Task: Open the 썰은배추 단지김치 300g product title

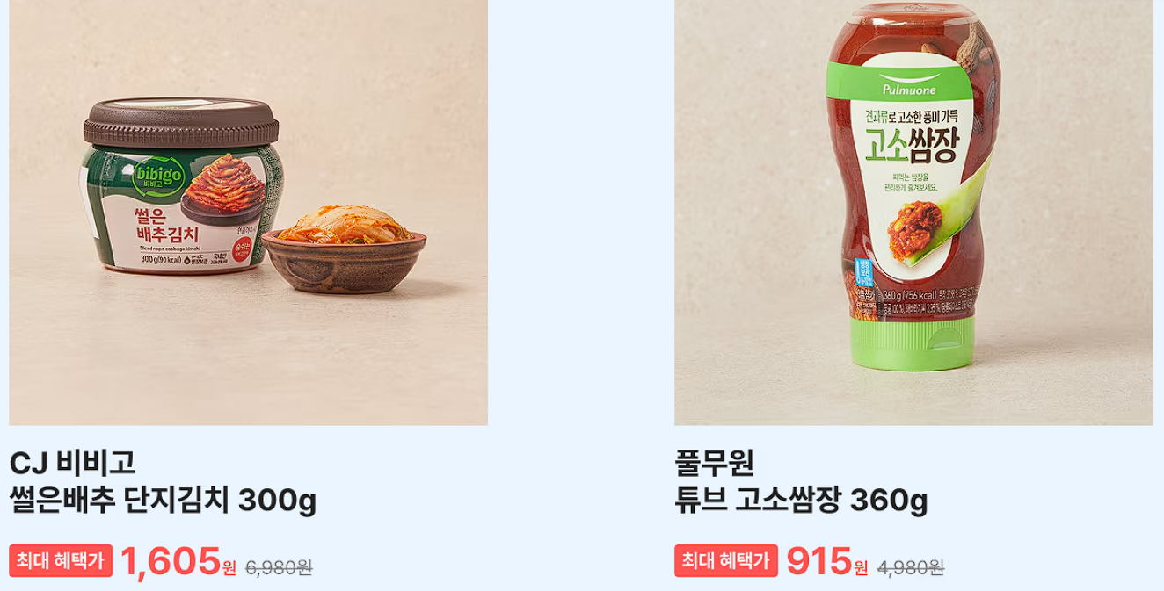Action: click(x=163, y=501)
